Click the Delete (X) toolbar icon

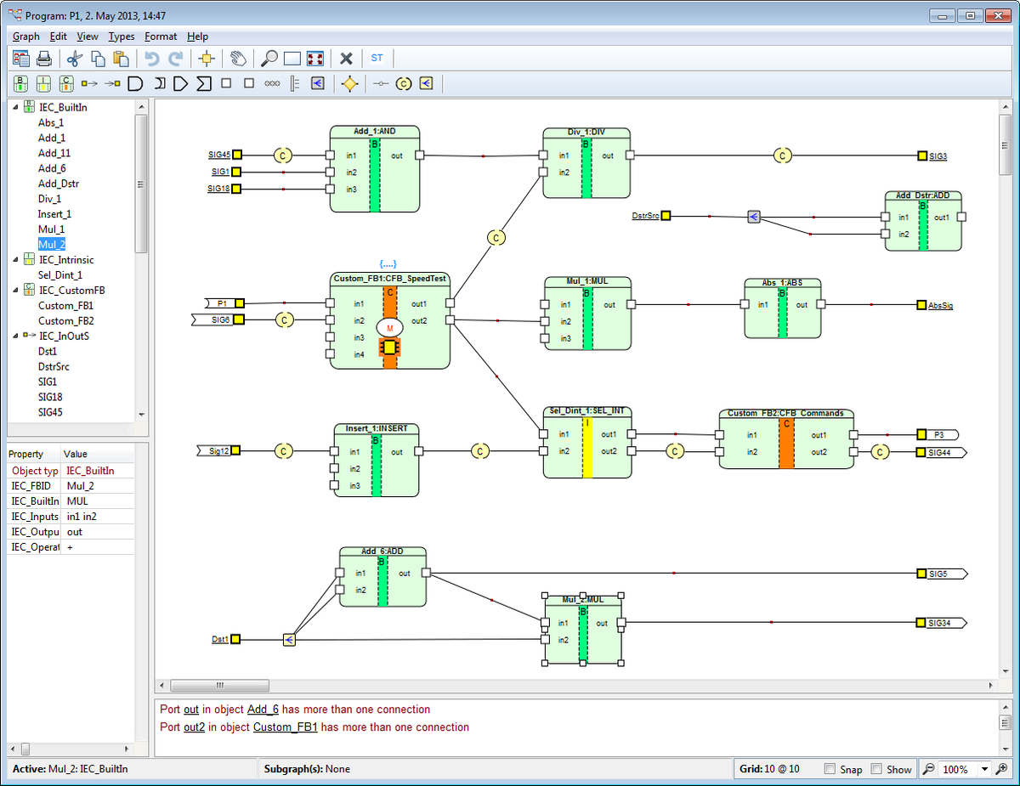coord(346,59)
